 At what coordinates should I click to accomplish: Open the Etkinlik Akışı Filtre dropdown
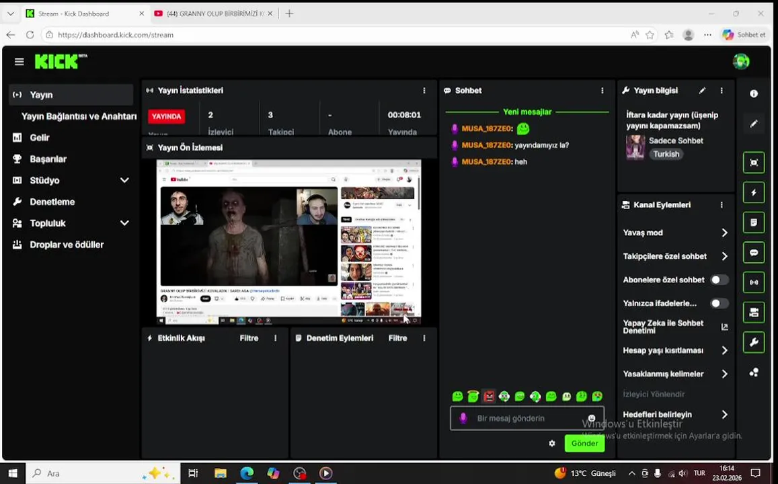[249, 337]
